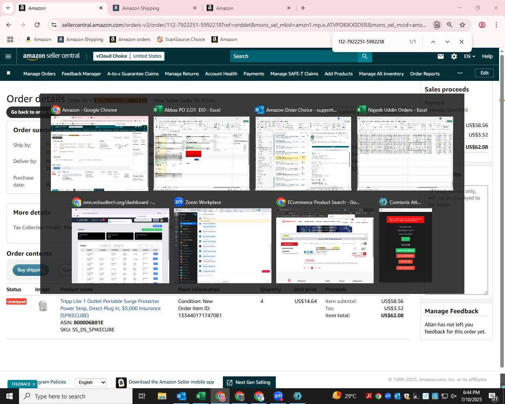Screen dimensions: 505x404
Task: Close the find-in-page bar
Action: [461, 42]
